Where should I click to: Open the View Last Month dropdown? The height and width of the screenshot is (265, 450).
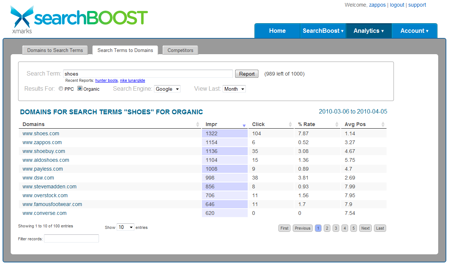click(234, 89)
